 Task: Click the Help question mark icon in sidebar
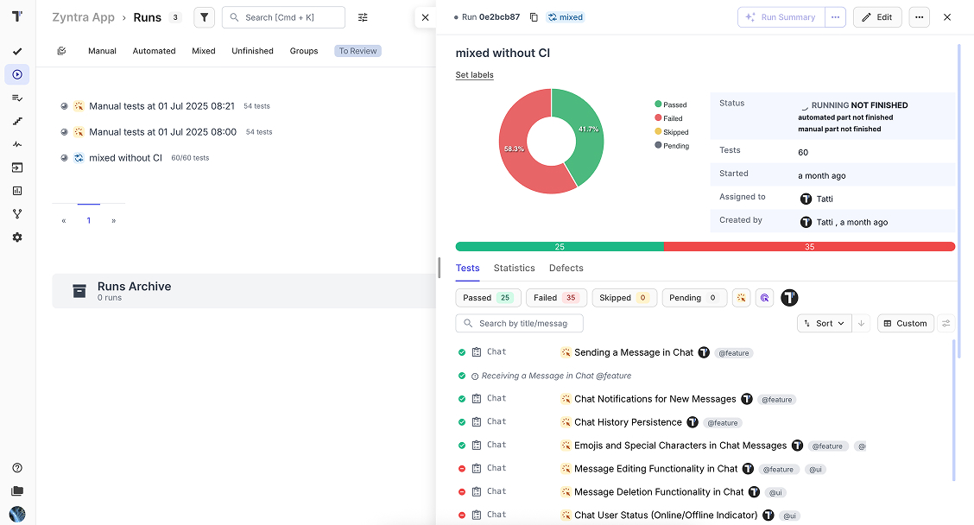tap(17, 468)
